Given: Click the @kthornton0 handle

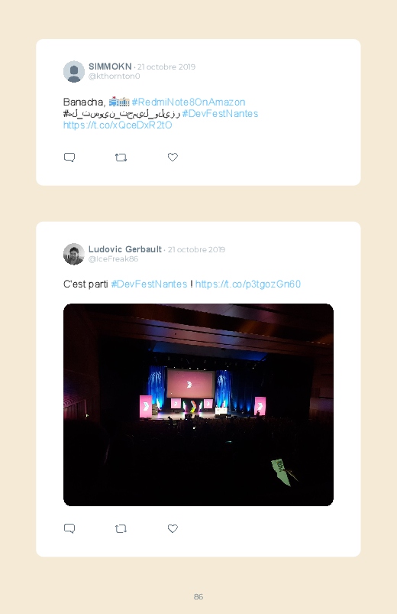Looking at the screenshot, I should [115, 76].
